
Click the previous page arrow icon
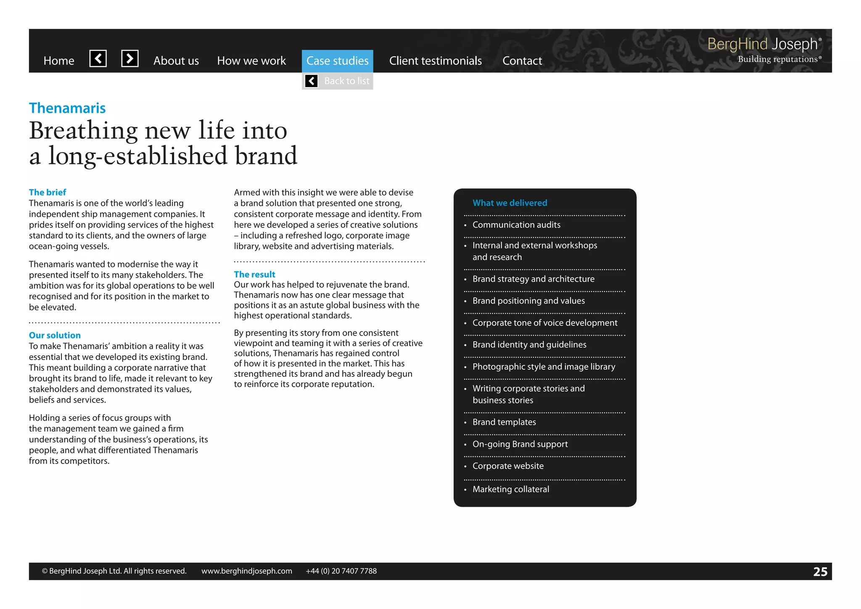pos(98,58)
